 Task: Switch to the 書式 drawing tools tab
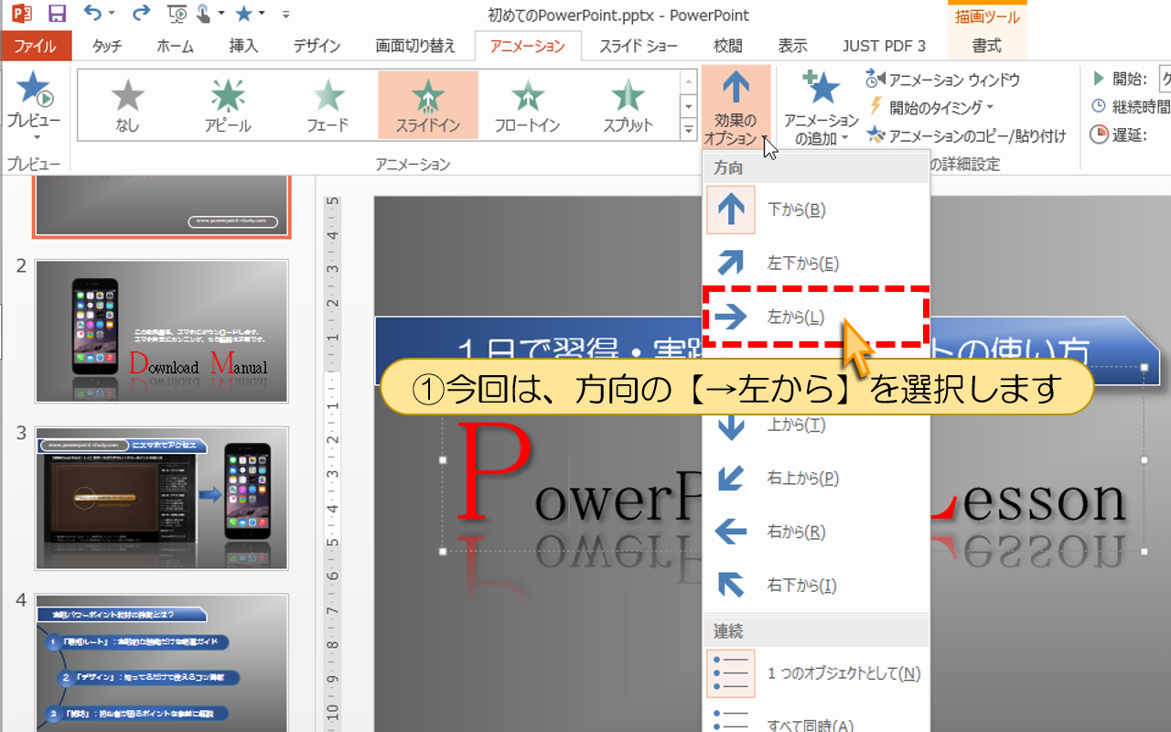tap(986, 46)
